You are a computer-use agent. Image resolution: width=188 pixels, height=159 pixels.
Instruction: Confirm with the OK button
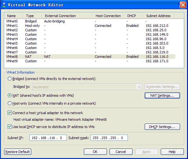pos(95,152)
